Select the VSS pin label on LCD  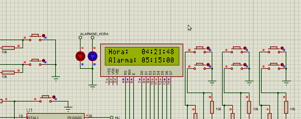[109, 72]
